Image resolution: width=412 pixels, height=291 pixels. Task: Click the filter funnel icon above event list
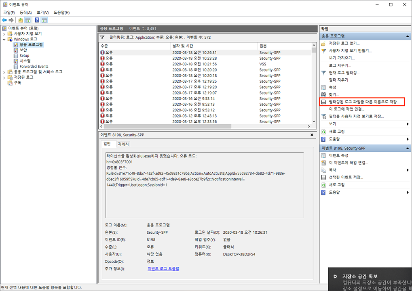coord(102,37)
